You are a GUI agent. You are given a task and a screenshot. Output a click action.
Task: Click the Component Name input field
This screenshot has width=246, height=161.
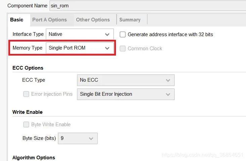point(148,6)
